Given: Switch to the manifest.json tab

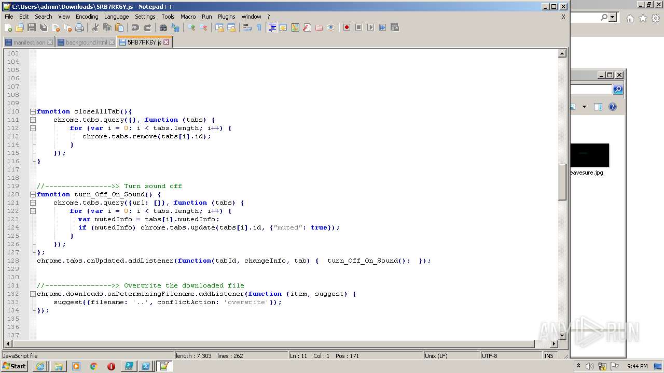Looking at the screenshot, I should coord(29,42).
